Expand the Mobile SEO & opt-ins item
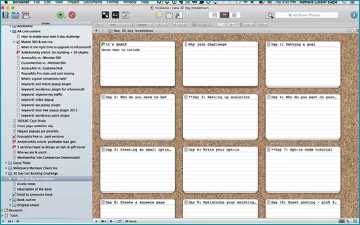 (x=14, y=42)
